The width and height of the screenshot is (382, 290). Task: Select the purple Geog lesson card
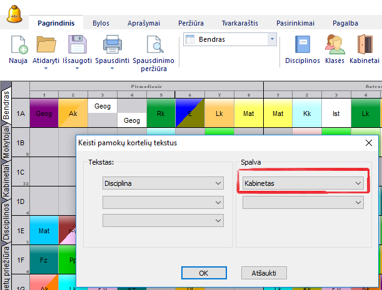[44, 114]
